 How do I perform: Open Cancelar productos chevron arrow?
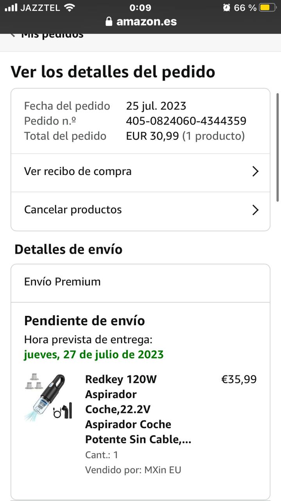[255, 210]
